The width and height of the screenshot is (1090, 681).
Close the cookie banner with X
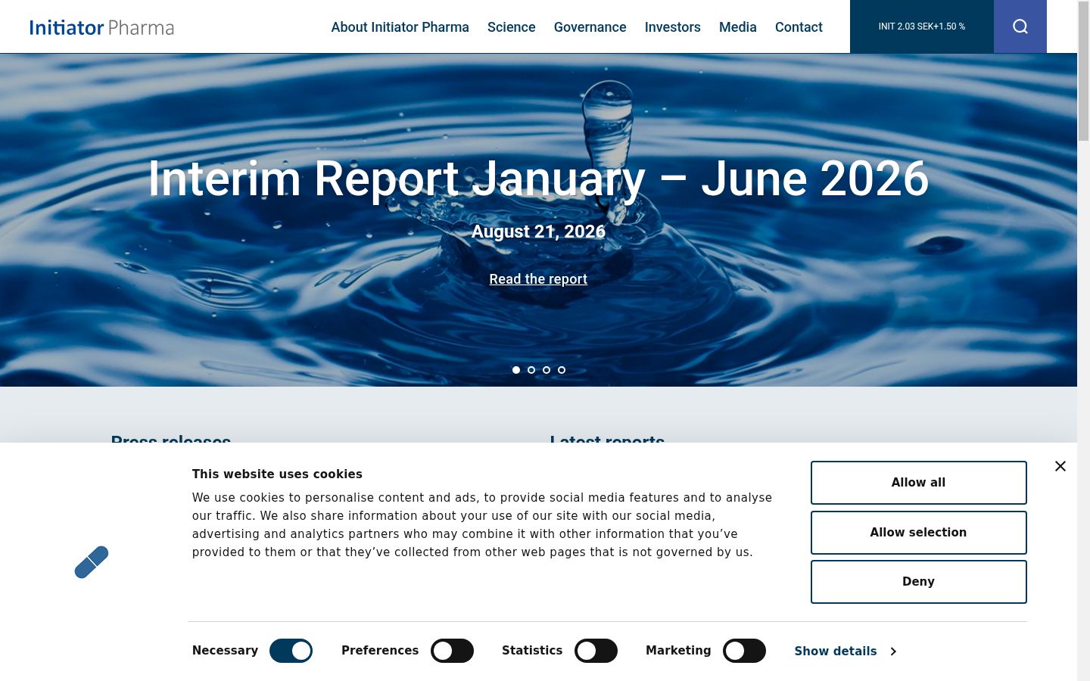coord(1060,466)
